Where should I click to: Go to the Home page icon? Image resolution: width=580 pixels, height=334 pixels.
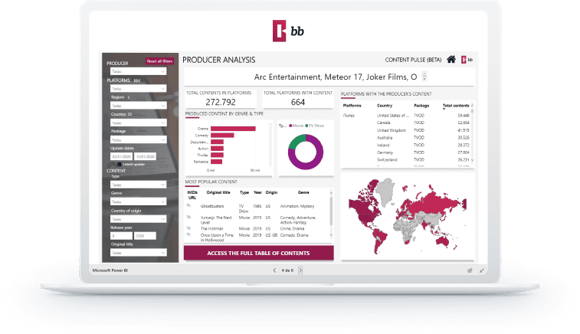[451, 60]
